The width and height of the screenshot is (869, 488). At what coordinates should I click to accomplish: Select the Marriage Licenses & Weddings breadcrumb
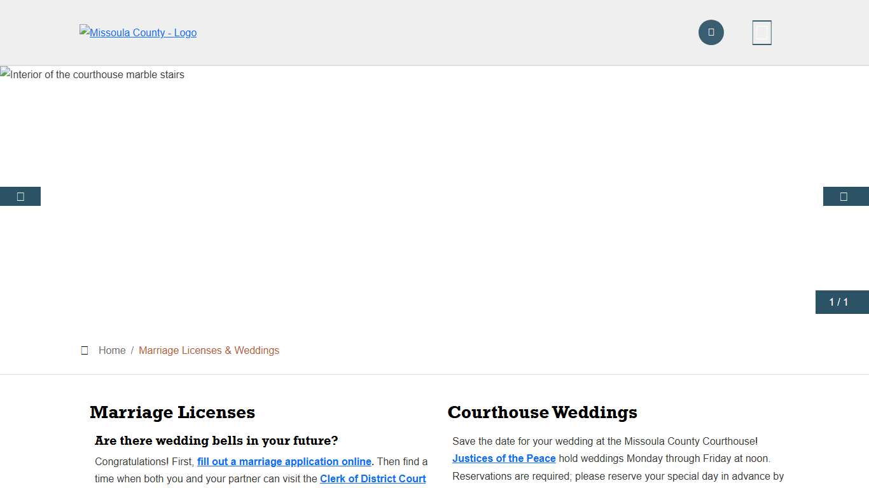(209, 350)
